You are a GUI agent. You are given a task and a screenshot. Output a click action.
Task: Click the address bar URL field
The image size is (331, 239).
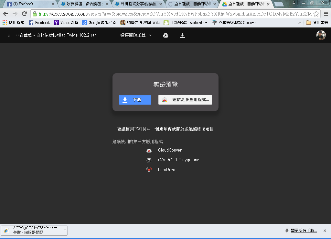point(175,14)
